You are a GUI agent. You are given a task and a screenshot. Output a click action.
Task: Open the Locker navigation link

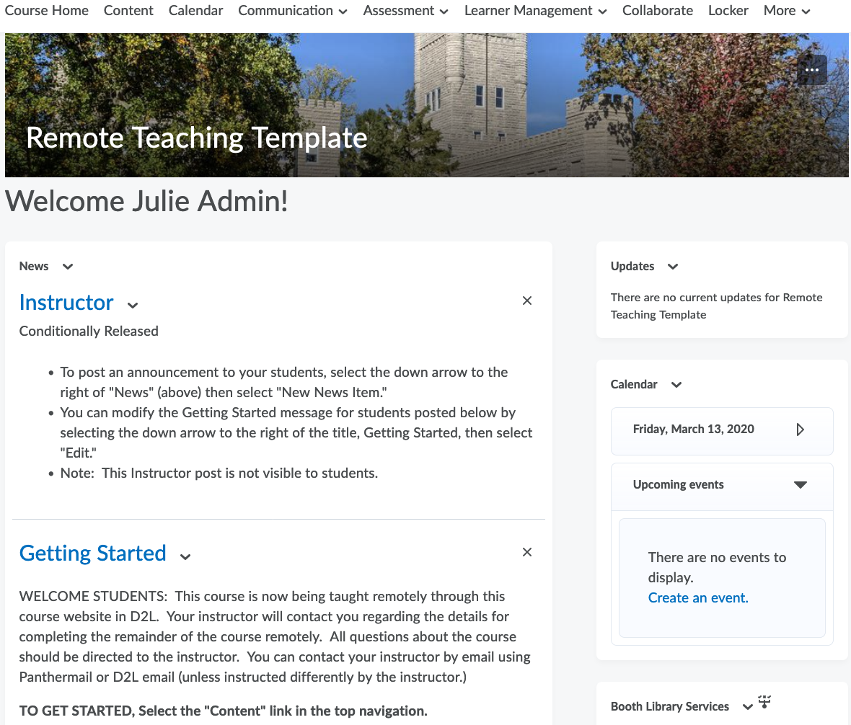pyautogui.click(x=728, y=11)
